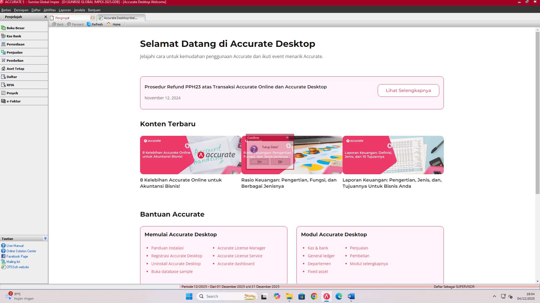Open the Kas Bank module
540x303 pixels.
(14, 36)
